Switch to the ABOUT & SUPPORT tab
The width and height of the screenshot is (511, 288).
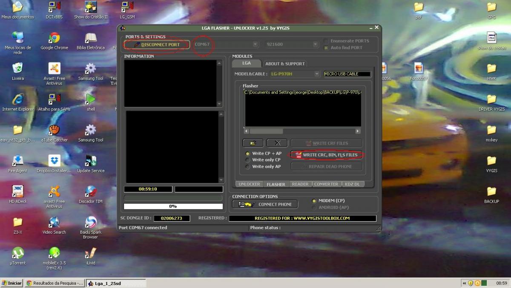tap(285, 64)
